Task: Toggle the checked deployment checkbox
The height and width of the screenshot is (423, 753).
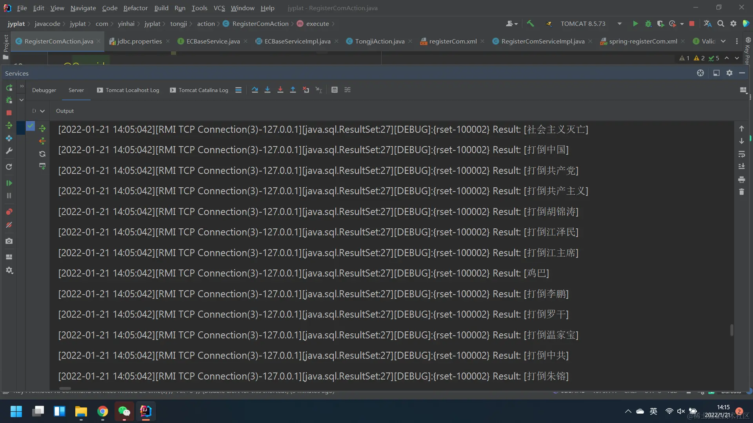Action: pyautogui.click(x=30, y=126)
